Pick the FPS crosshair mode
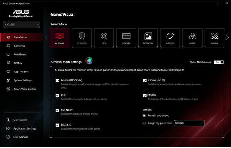This screenshot has height=148, width=231. [104, 38]
